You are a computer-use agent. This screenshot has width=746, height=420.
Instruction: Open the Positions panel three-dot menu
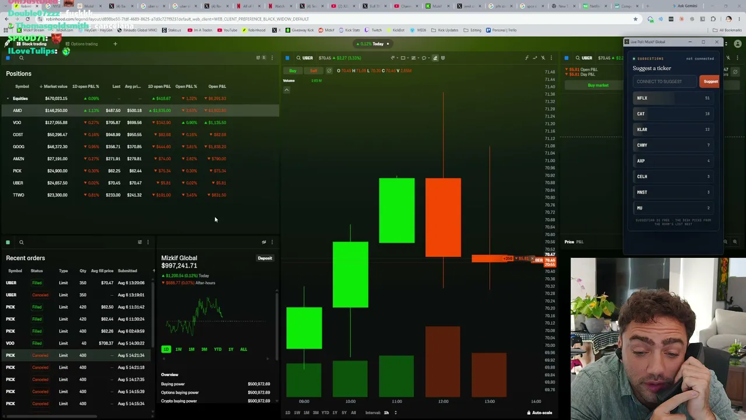coord(272,58)
